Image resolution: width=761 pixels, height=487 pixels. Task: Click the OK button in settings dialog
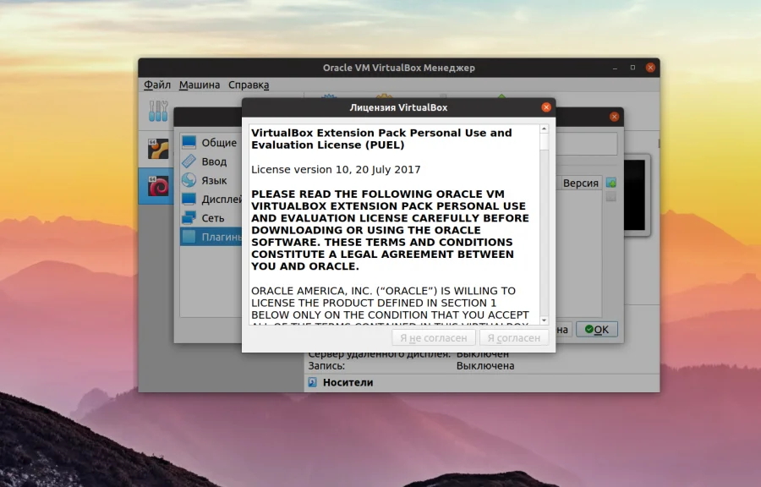click(x=597, y=329)
